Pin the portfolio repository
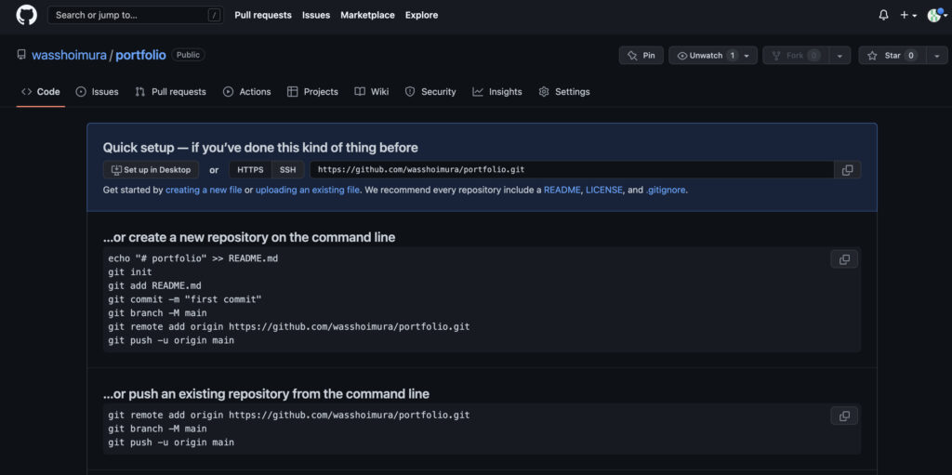This screenshot has width=952, height=475. coord(641,55)
